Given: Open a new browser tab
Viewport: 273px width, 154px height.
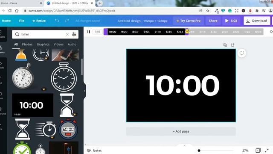Looking at the screenshot, I should point(100,3).
